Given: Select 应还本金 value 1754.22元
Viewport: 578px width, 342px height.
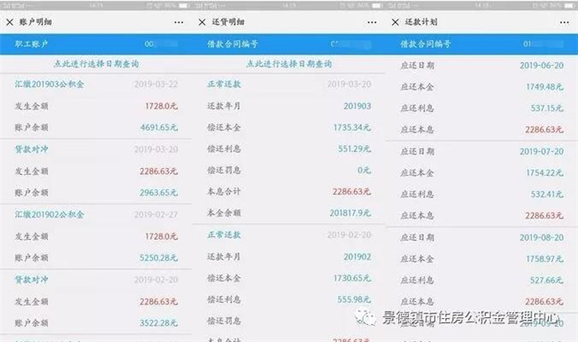Looking at the screenshot, I should (545, 172).
